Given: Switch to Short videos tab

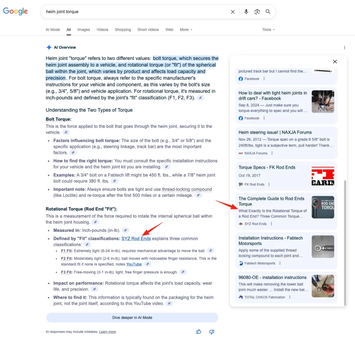Looking at the screenshot, I should 148,30.
